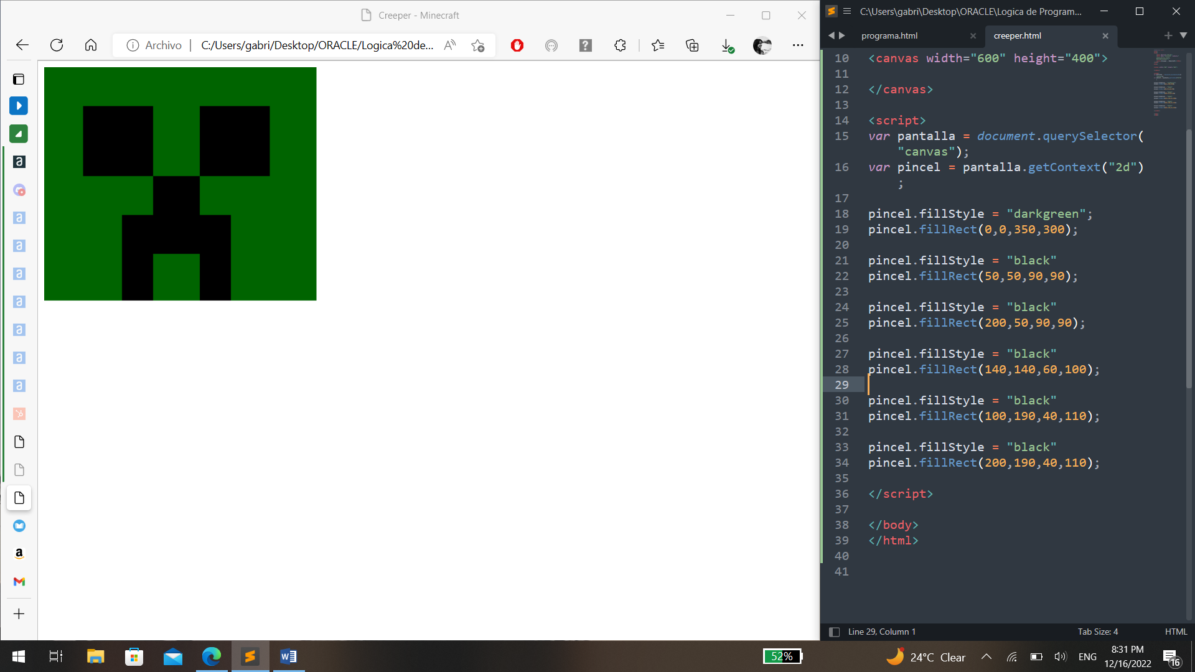1195x672 pixels.
Task: Change HTML syntax in status bar
Action: [1176, 632]
